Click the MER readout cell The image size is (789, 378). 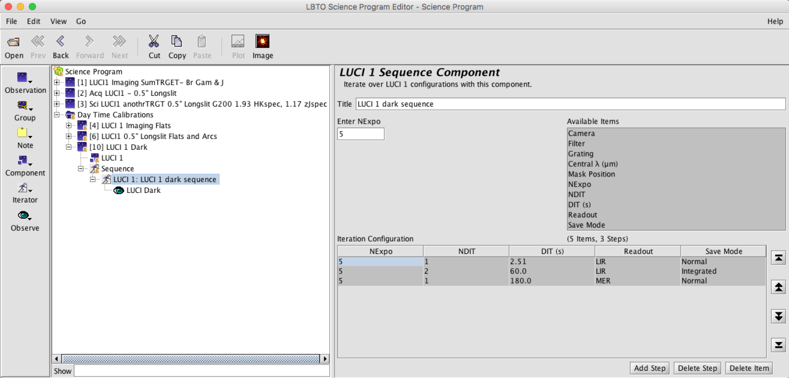(637, 281)
